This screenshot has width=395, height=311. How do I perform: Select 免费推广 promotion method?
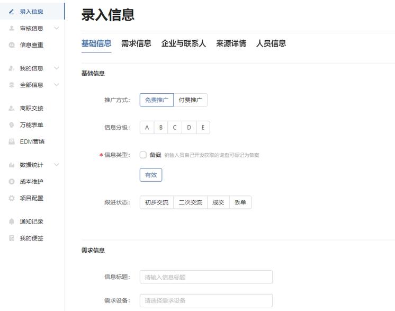coord(157,100)
